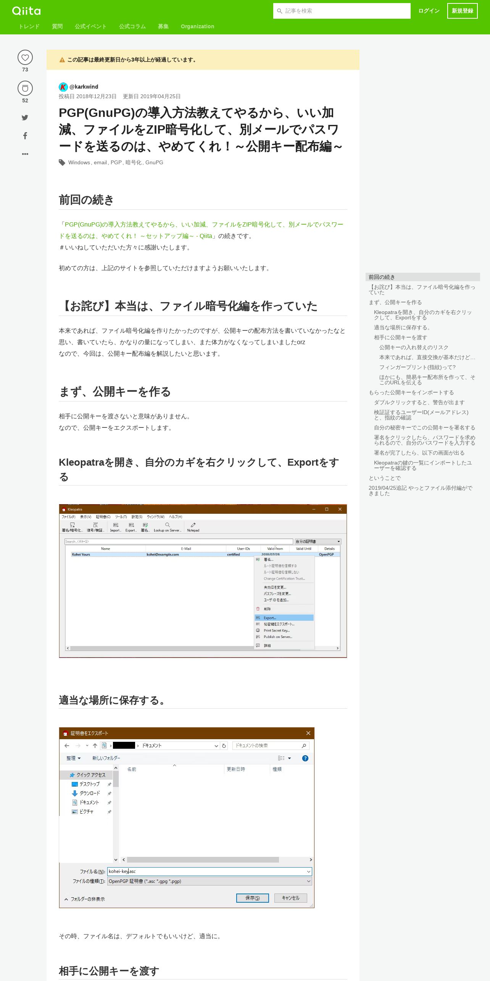Select the email tag

click(x=100, y=162)
